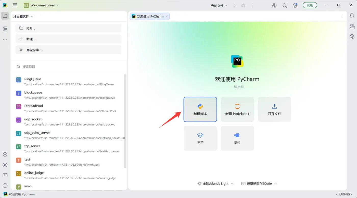
Task: Click the AI assistant spiral icon in title bar
Action: [x=274, y=5]
